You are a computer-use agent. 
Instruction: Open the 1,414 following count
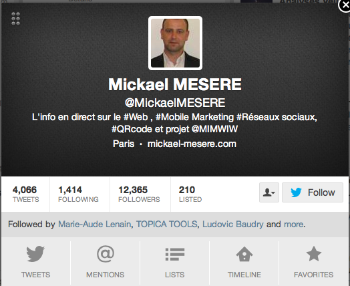coord(78,194)
